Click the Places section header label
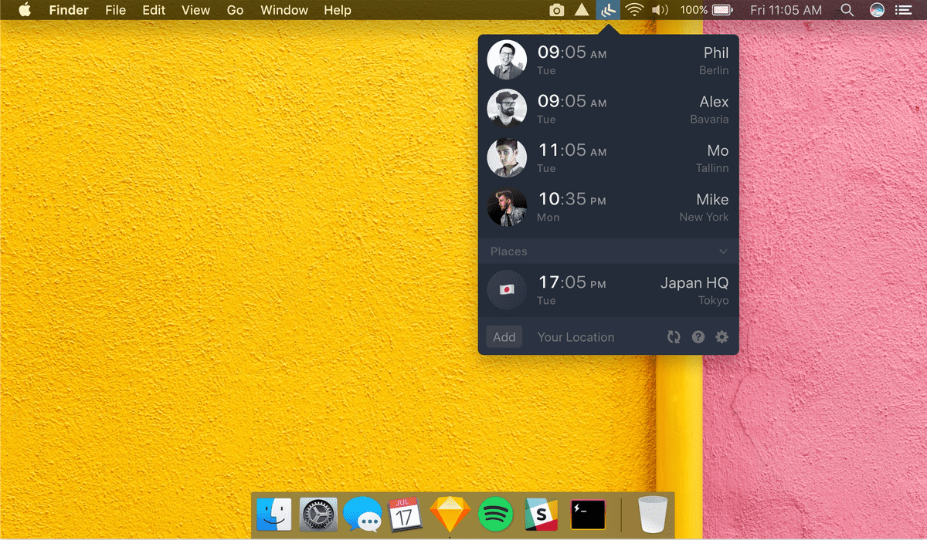Viewport: 927px width, 540px height. tap(509, 251)
